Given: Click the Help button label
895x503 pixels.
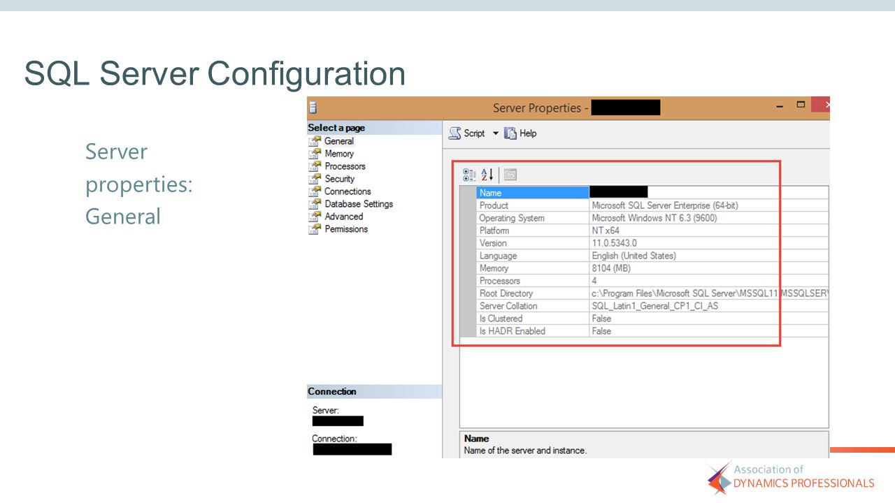Looking at the screenshot, I should click(x=528, y=133).
